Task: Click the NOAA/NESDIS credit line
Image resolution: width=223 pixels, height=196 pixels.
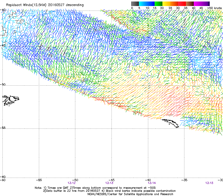Action: 130,194
